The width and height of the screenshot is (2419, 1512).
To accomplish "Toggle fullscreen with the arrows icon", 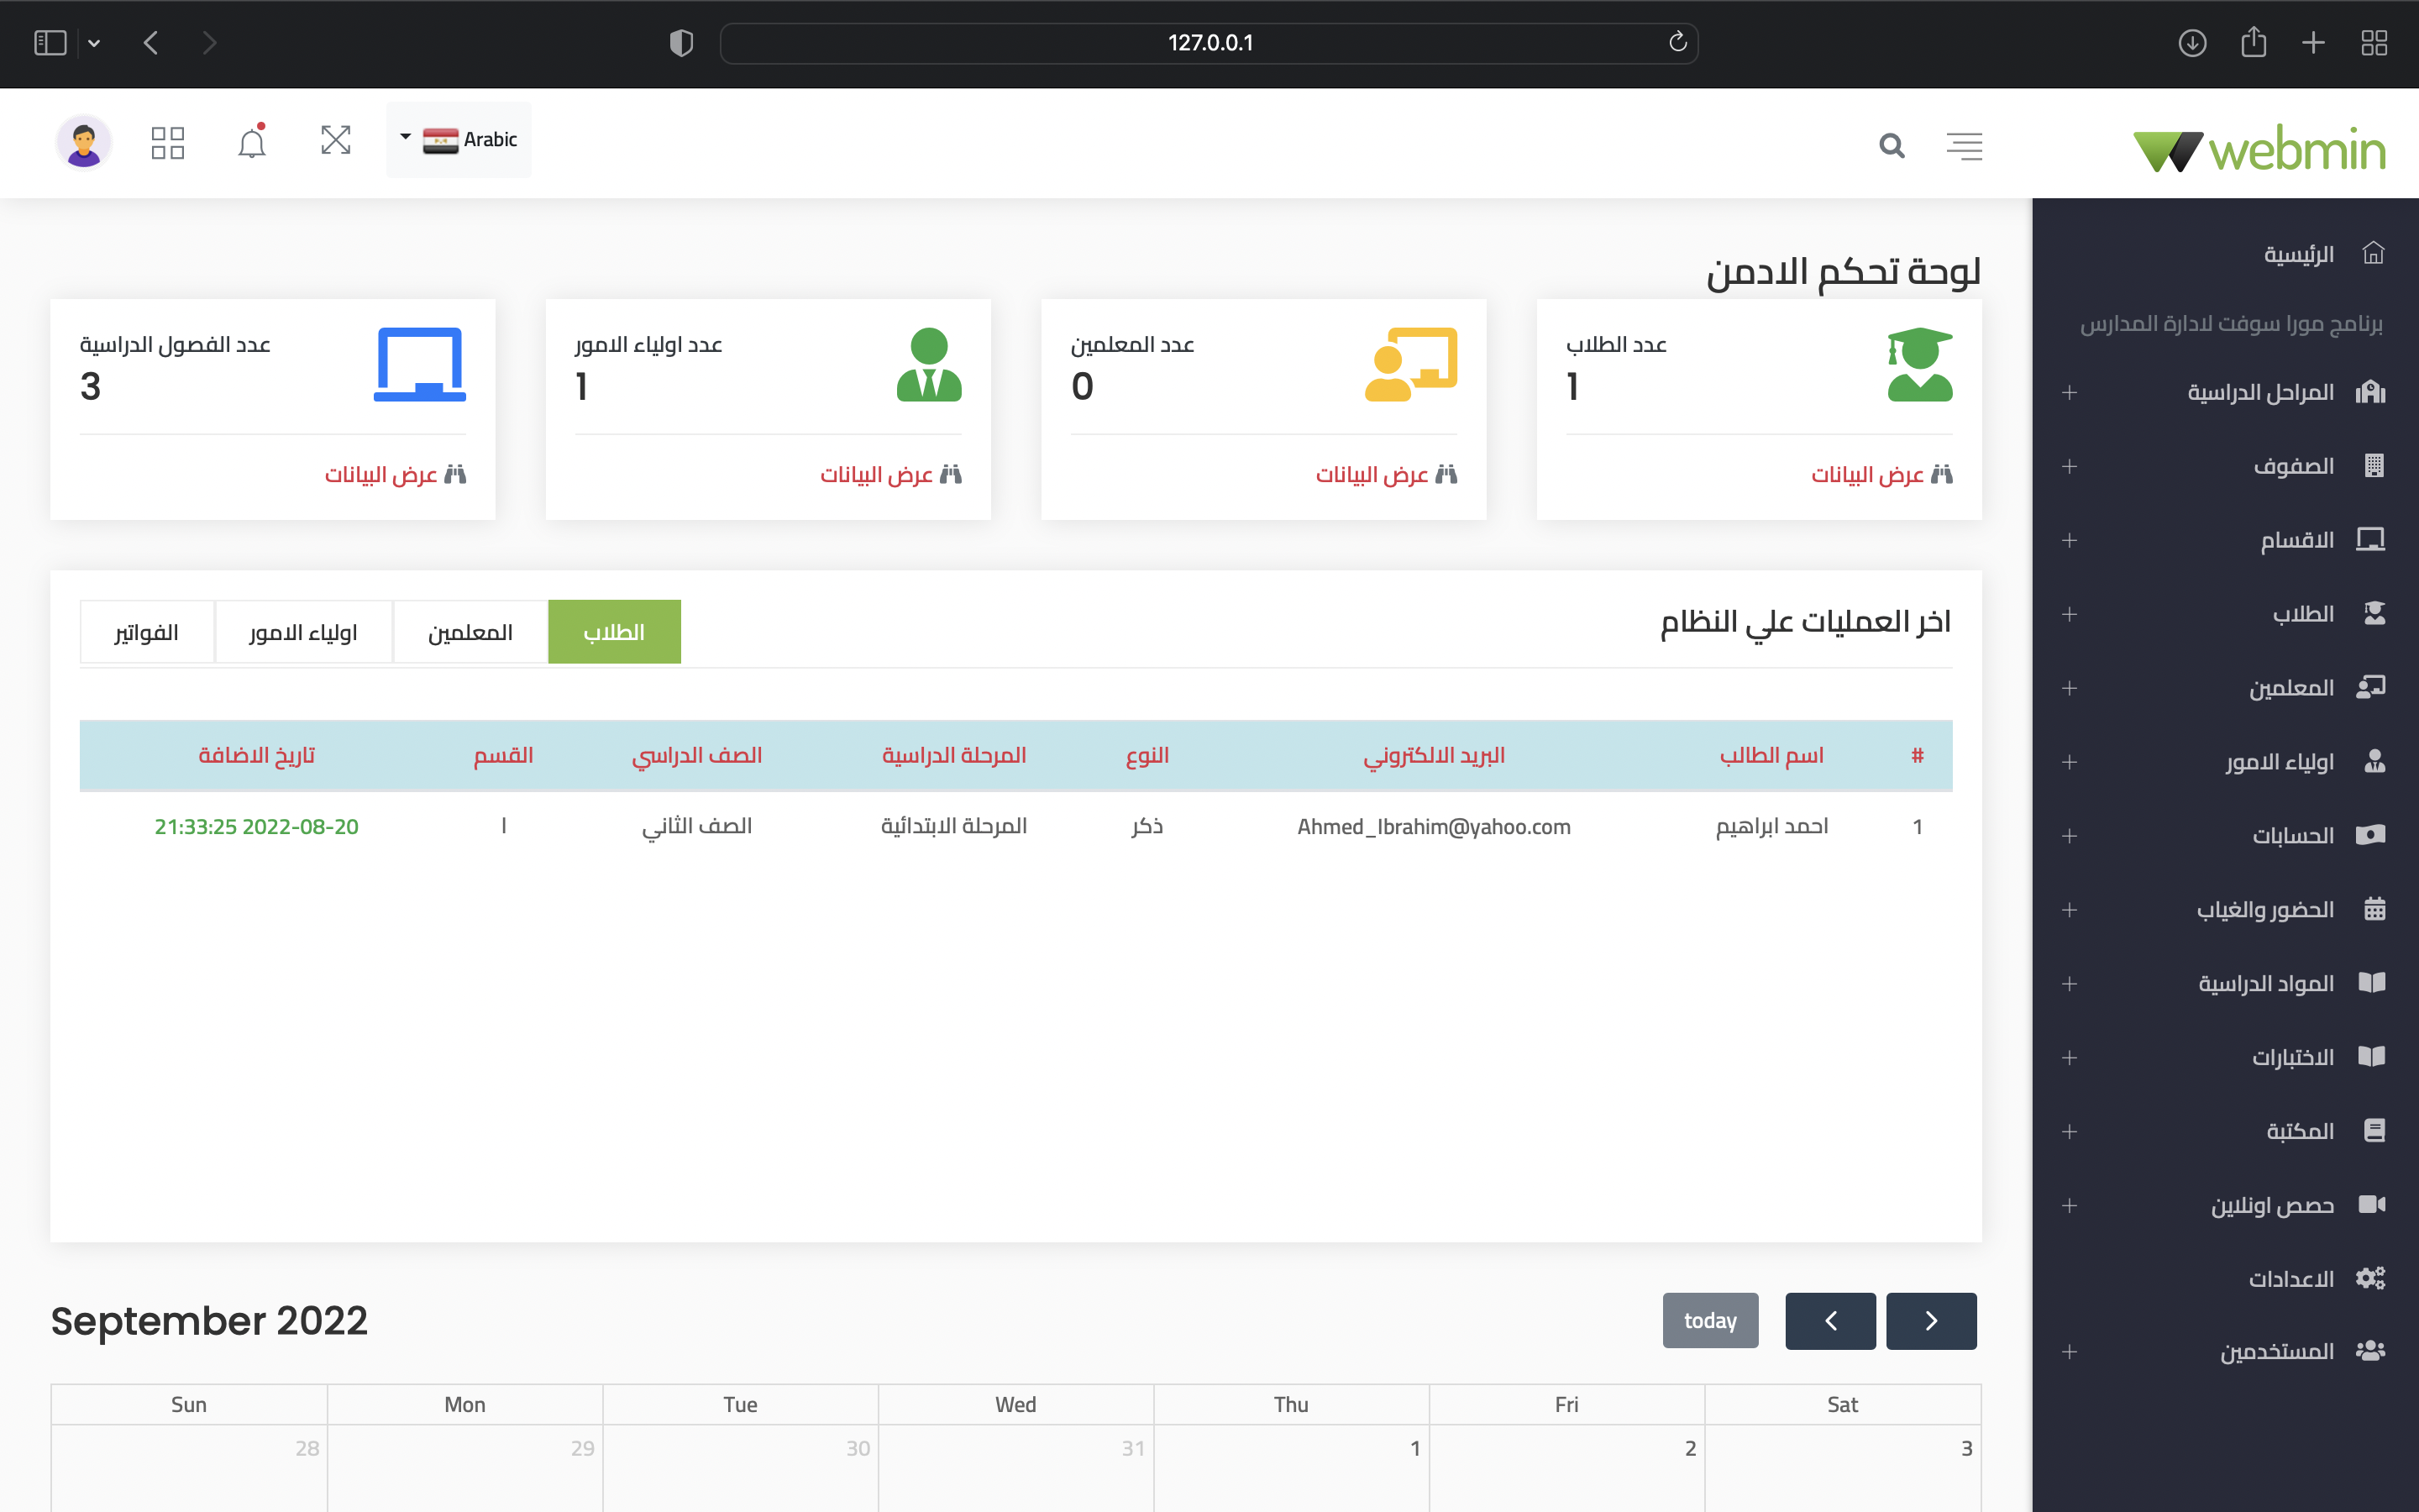I will coord(335,140).
